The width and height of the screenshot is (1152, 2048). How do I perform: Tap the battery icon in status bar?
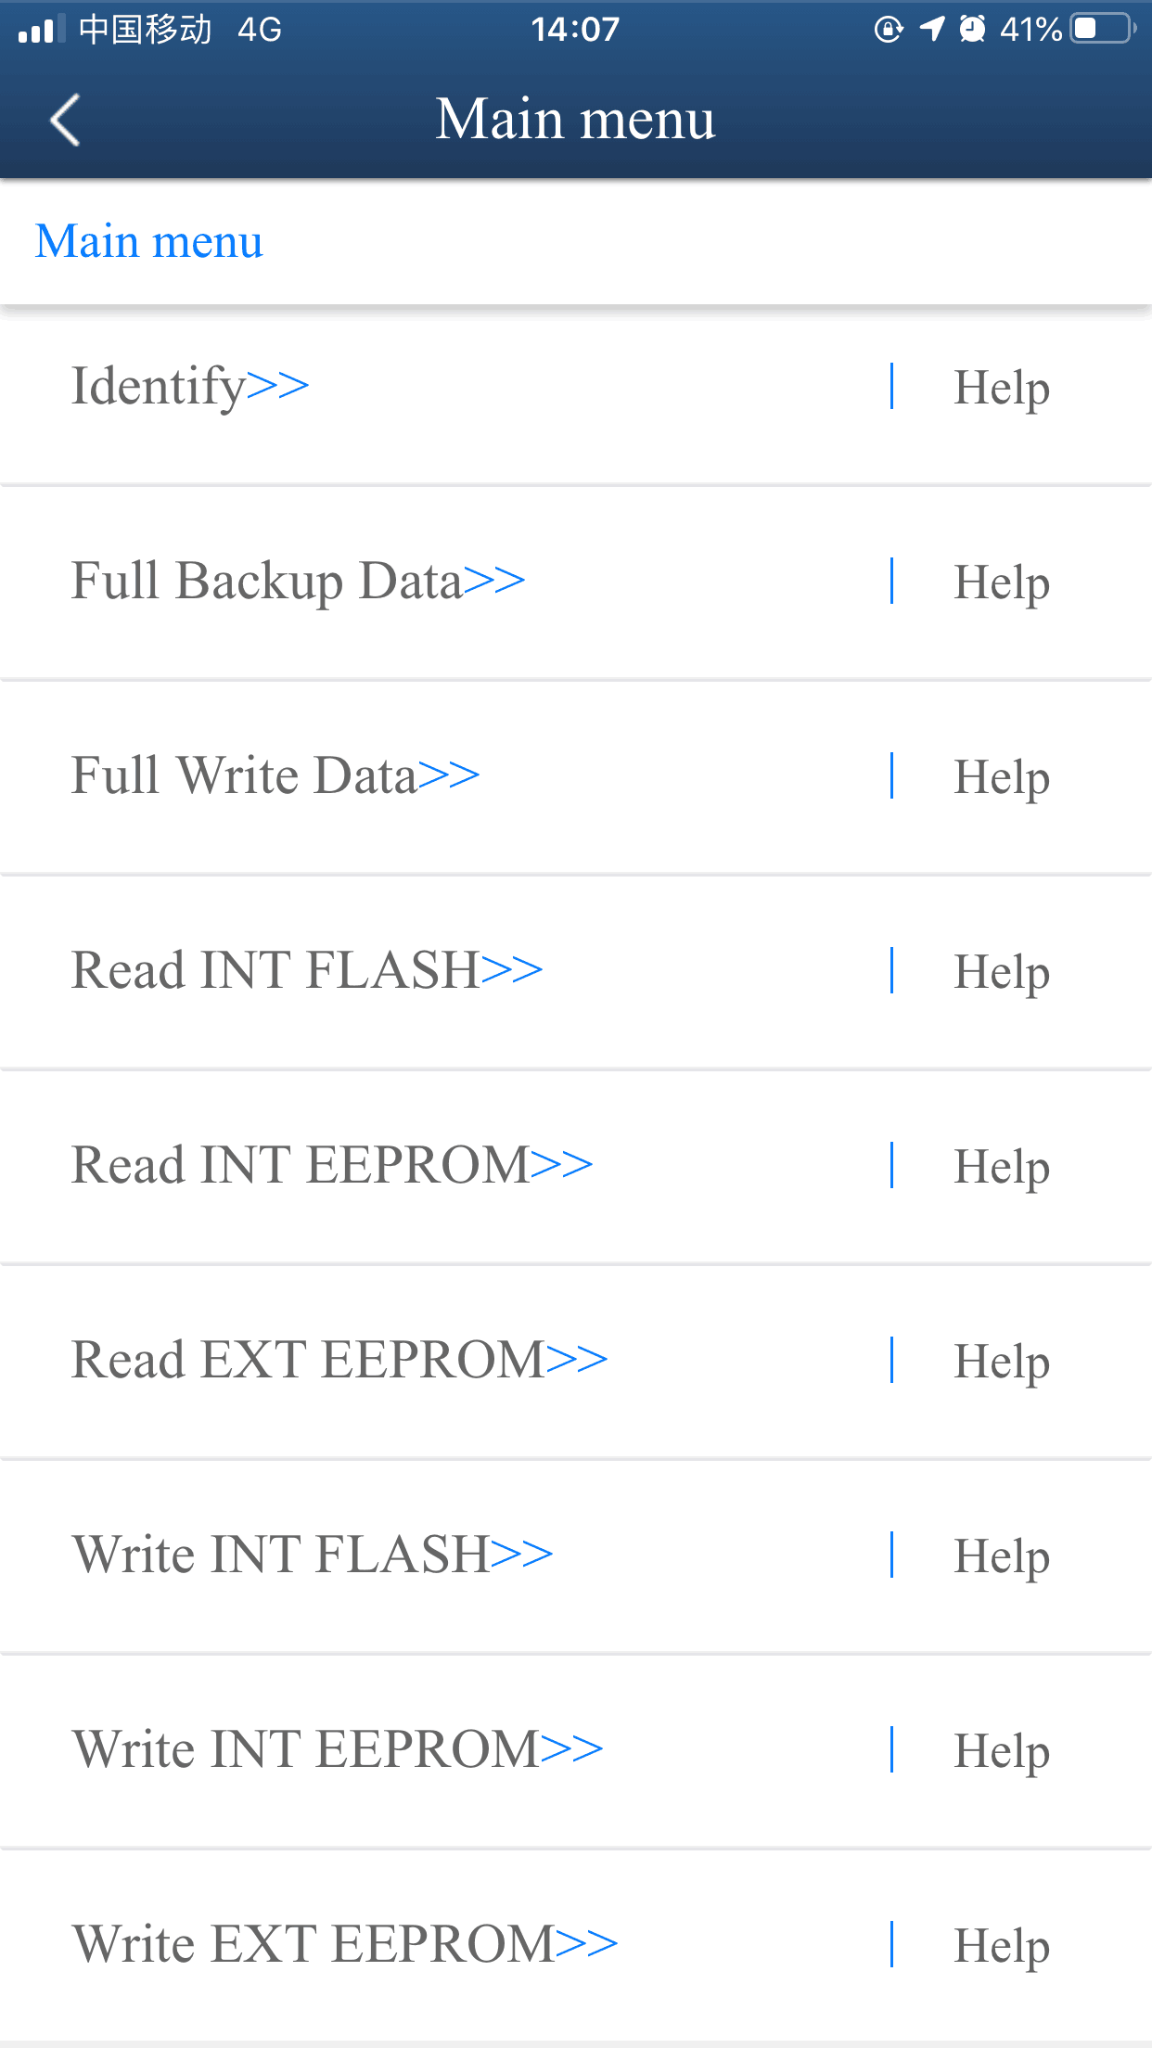[1102, 29]
